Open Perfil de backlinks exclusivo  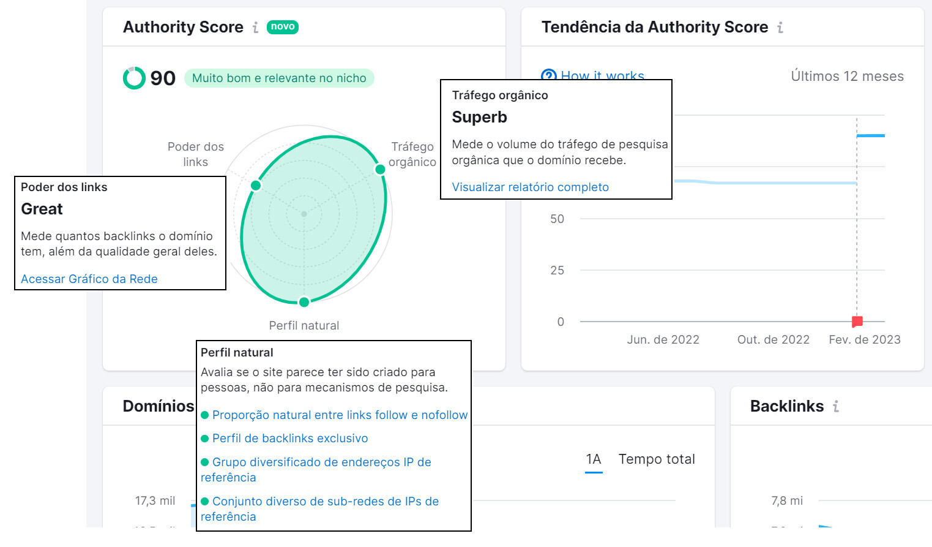pos(290,438)
